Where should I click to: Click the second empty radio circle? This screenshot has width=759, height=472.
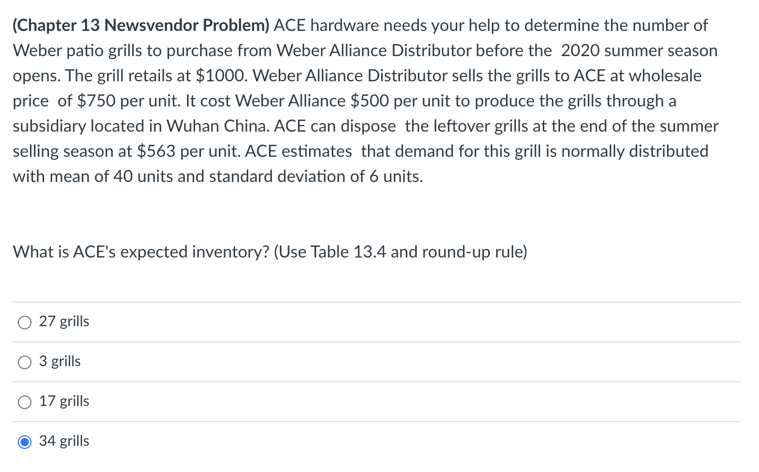[x=24, y=362]
